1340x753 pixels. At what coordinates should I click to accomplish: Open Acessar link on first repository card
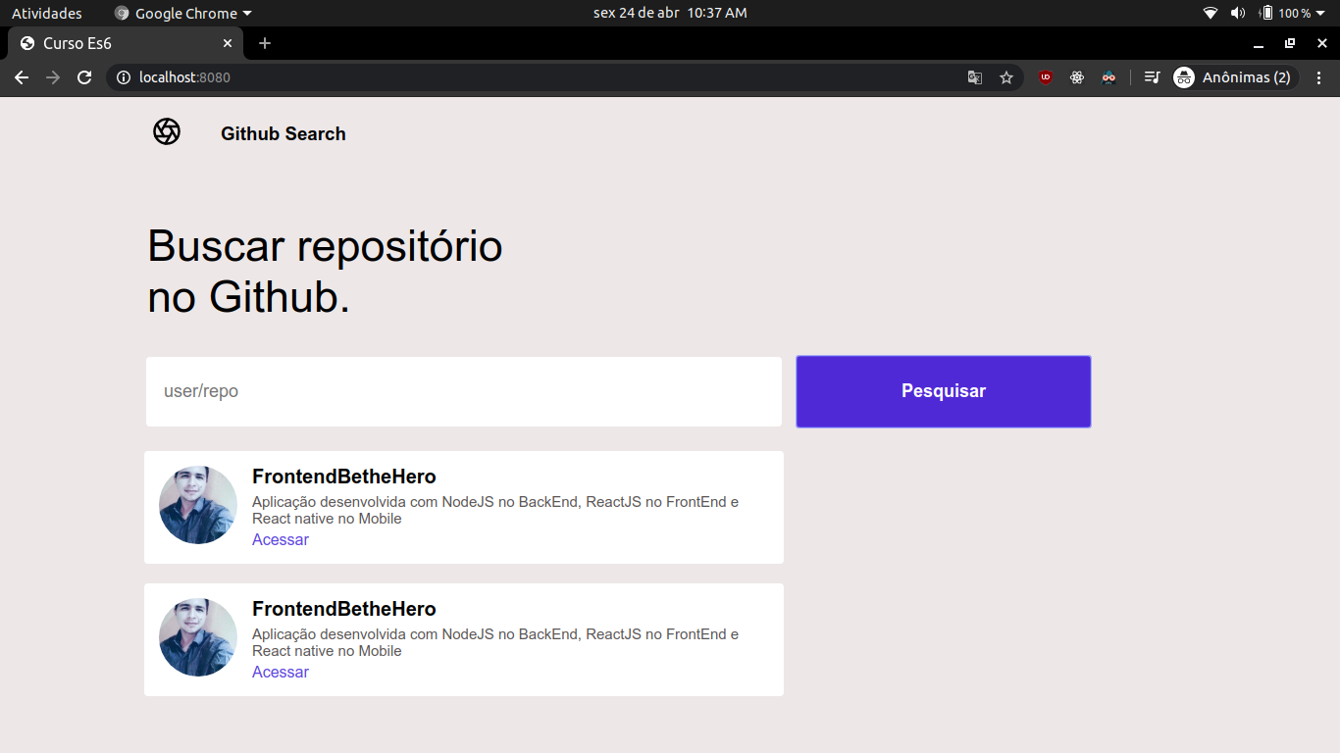point(281,539)
